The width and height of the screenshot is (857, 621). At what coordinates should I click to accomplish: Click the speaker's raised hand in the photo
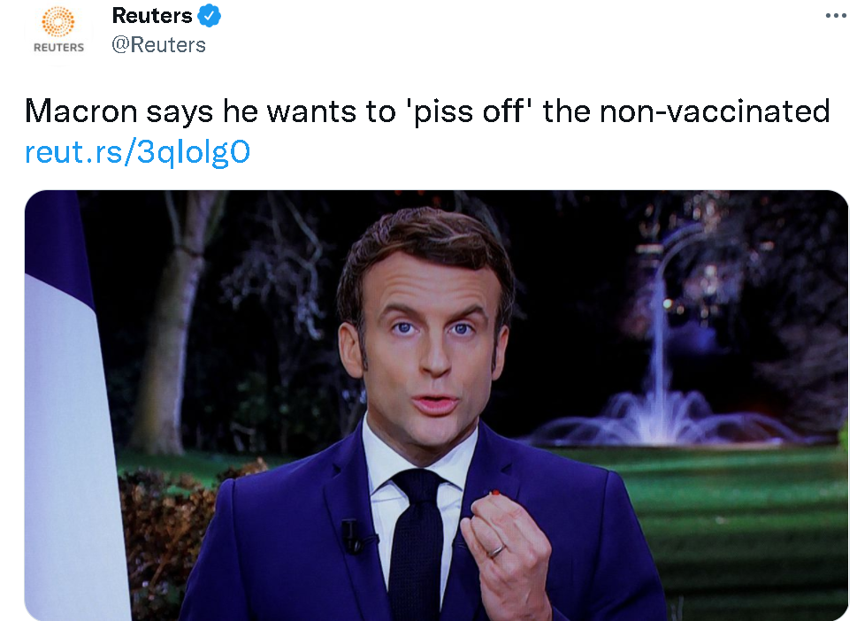(x=506, y=540)
